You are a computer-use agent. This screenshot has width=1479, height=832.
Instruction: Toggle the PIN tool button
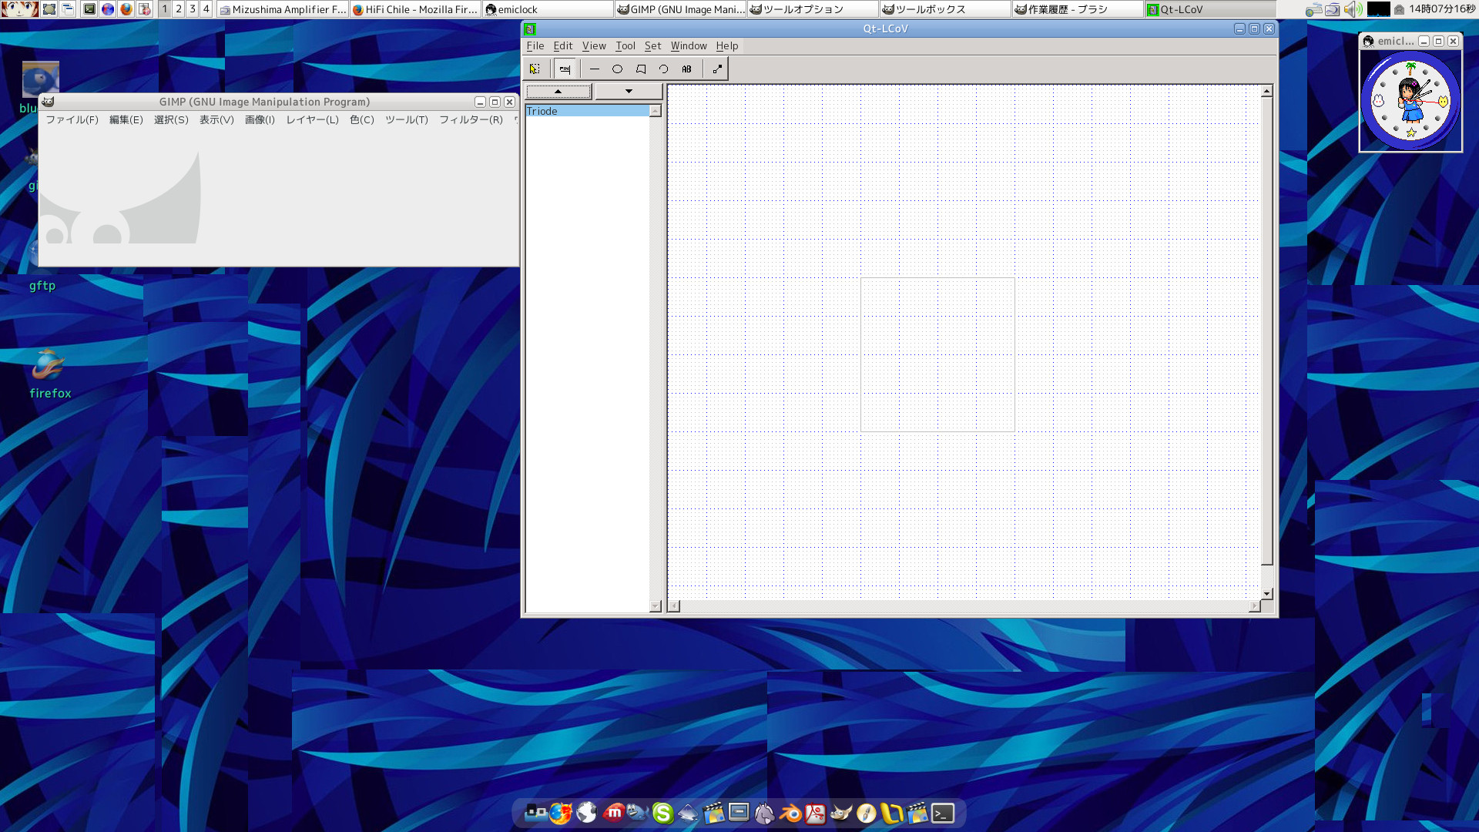tap(565, 69)
